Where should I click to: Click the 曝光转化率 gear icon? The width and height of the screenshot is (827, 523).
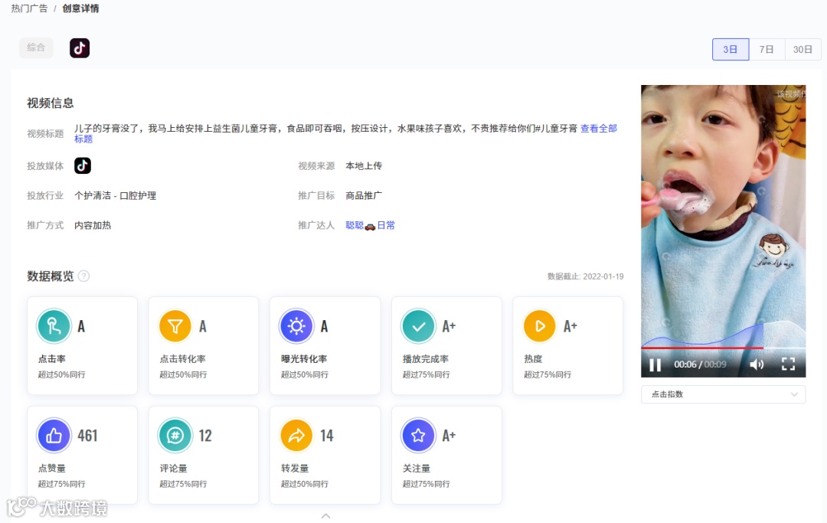point(296,325)
